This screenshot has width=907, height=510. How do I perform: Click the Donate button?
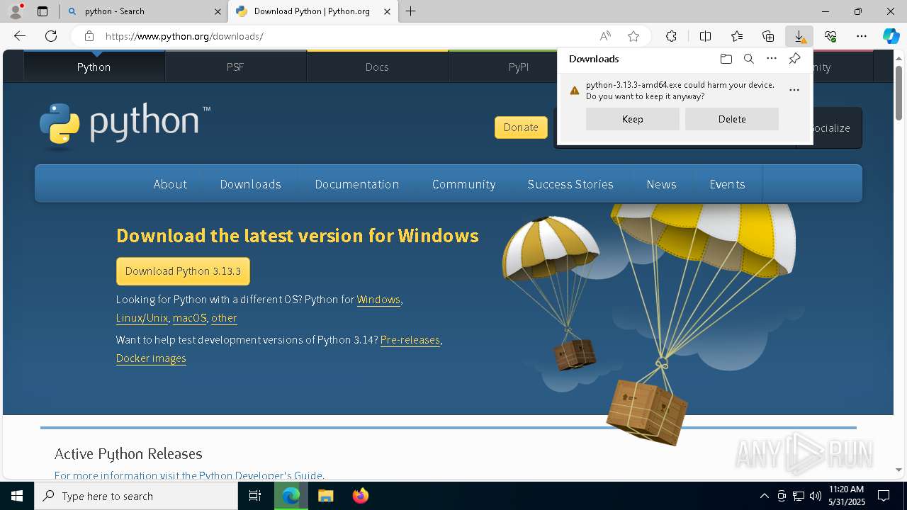[521, 127]
